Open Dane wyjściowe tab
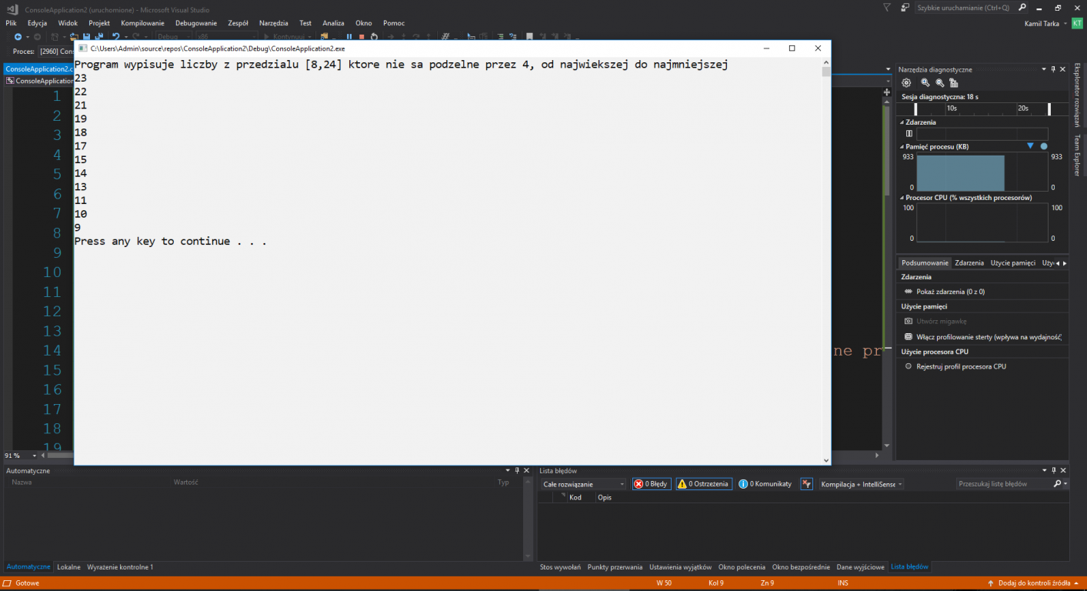The width and height of the screenshot is (1087, 591). [861, 567]
